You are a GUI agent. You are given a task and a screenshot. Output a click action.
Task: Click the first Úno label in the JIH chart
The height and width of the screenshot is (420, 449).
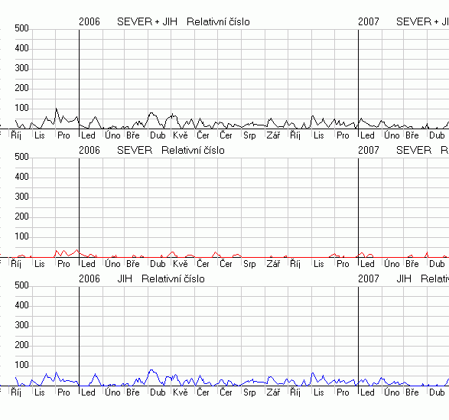tap(112, 392)
